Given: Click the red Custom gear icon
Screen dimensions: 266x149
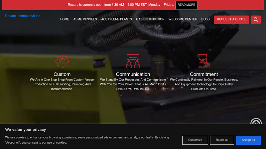Looking at the screenshot, I should pos(62,61).
